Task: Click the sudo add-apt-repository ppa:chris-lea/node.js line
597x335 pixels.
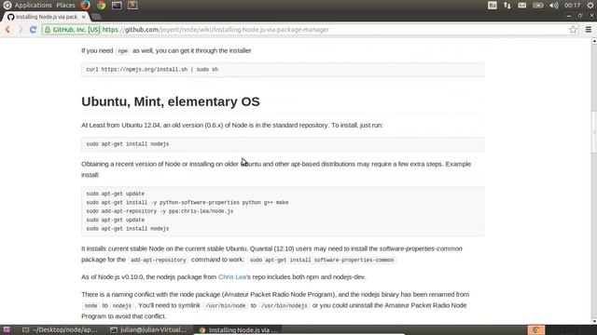Action: (x=160, y=211)
